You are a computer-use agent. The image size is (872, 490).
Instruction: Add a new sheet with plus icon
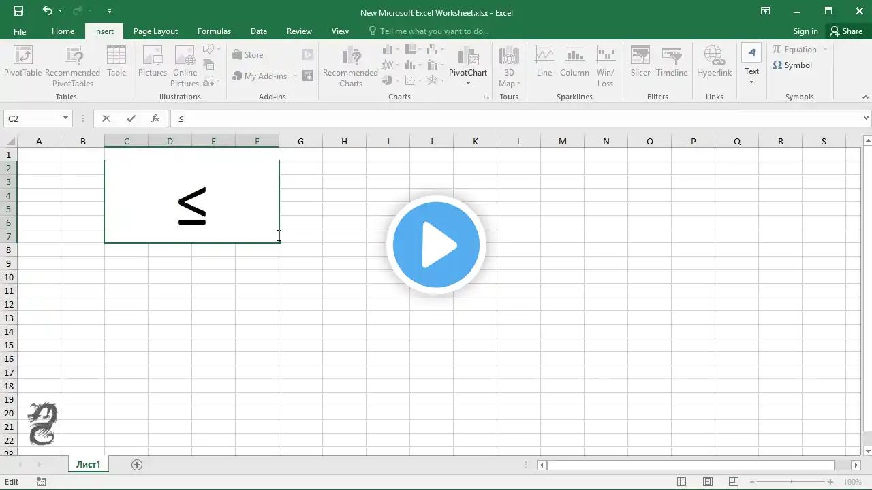pos(137,465)
